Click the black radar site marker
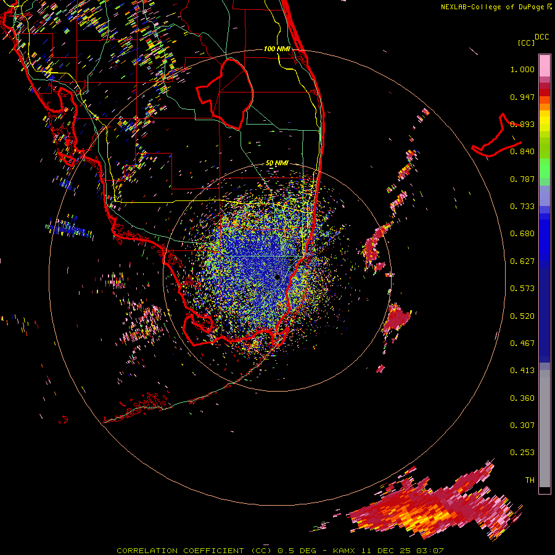This screenshot has height=555, width=555. 277,277
